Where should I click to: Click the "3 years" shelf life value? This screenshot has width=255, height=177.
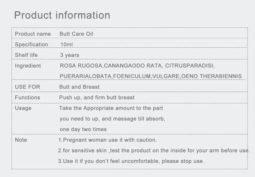(70, 55)
